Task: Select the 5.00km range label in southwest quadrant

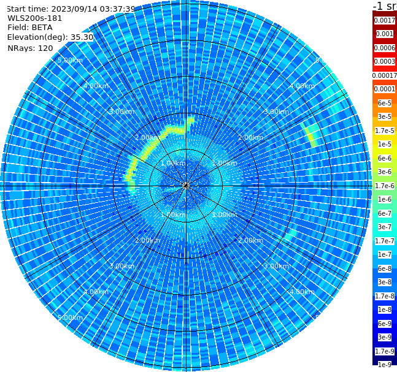Action: point(70,317)
